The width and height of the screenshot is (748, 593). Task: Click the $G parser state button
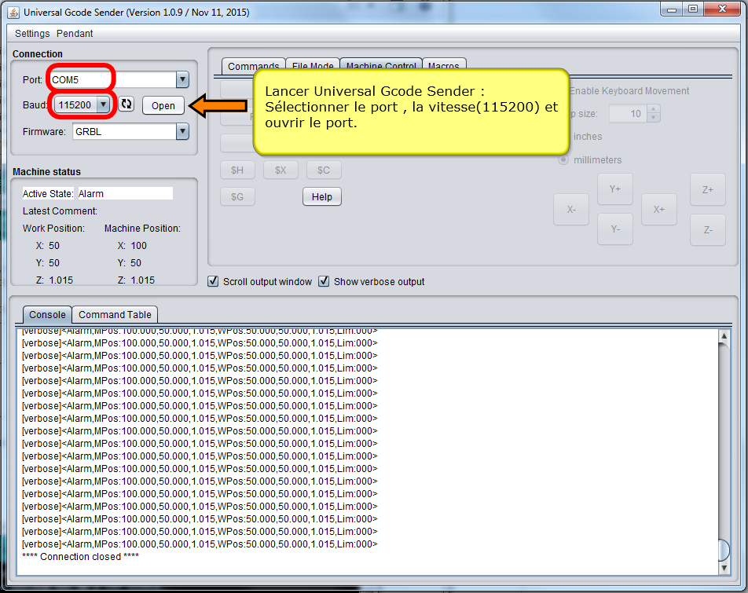[237, 197]
